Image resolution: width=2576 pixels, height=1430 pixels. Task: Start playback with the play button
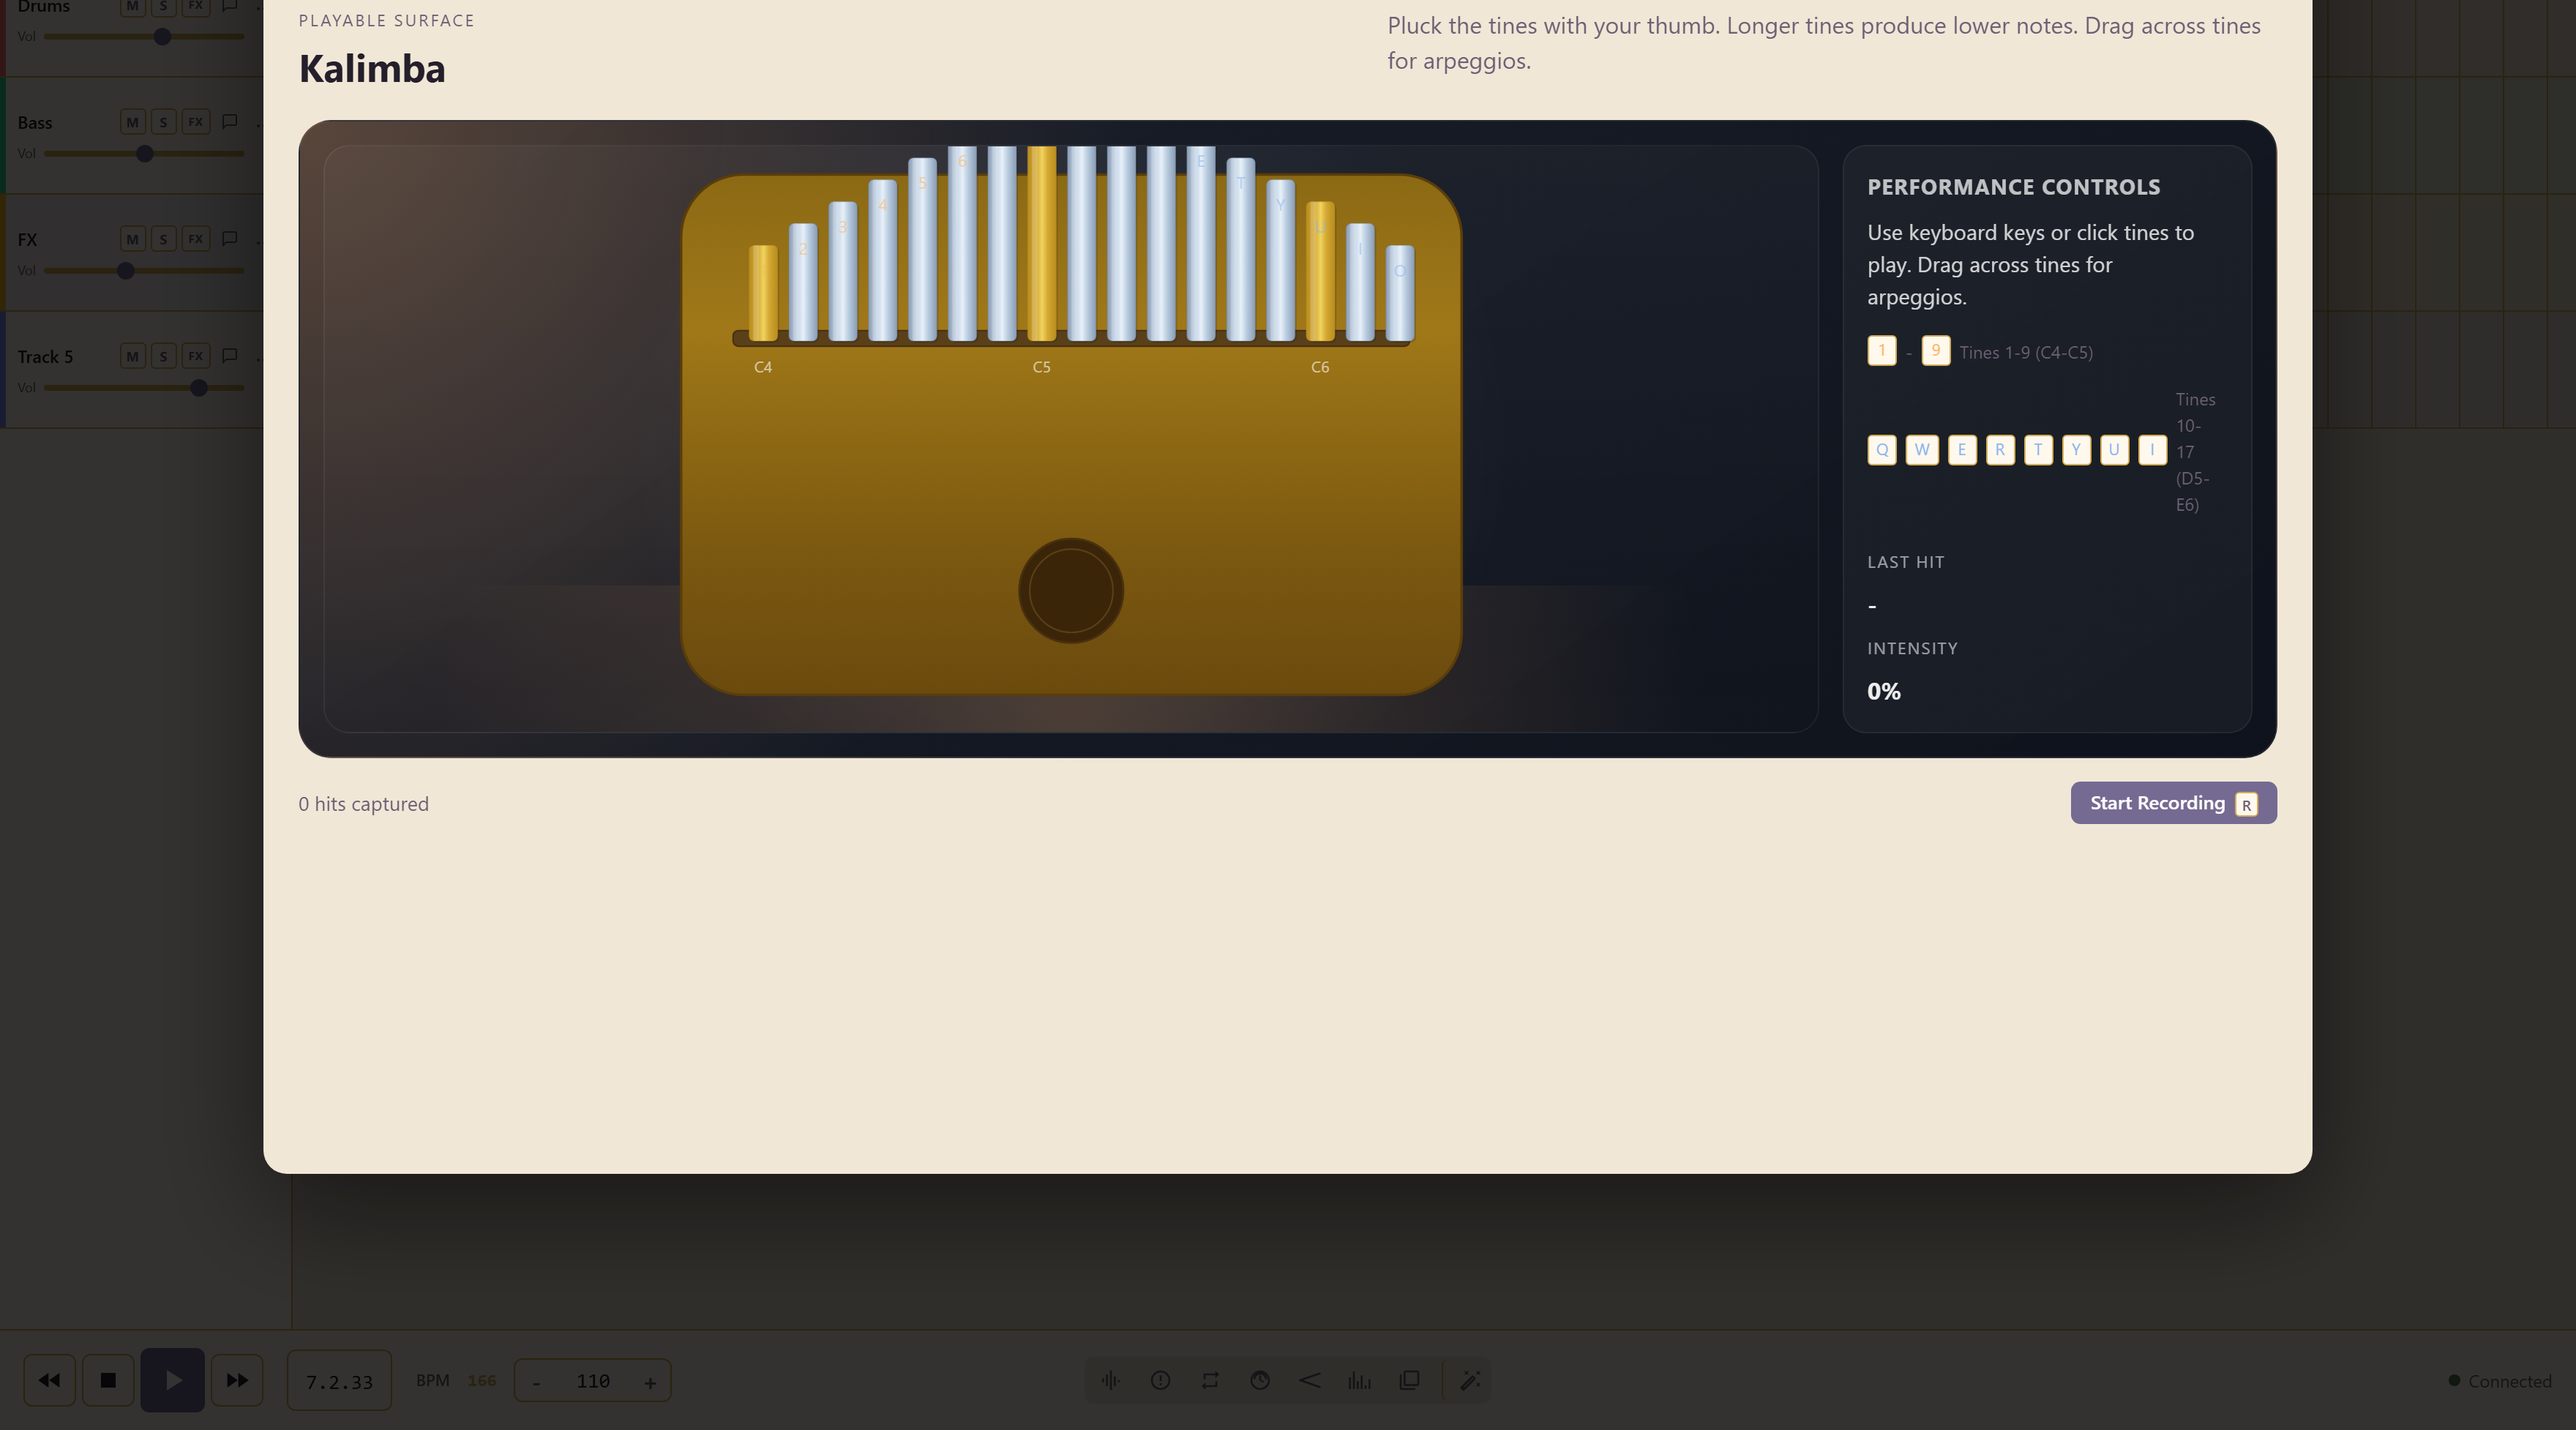point(172,1380)
